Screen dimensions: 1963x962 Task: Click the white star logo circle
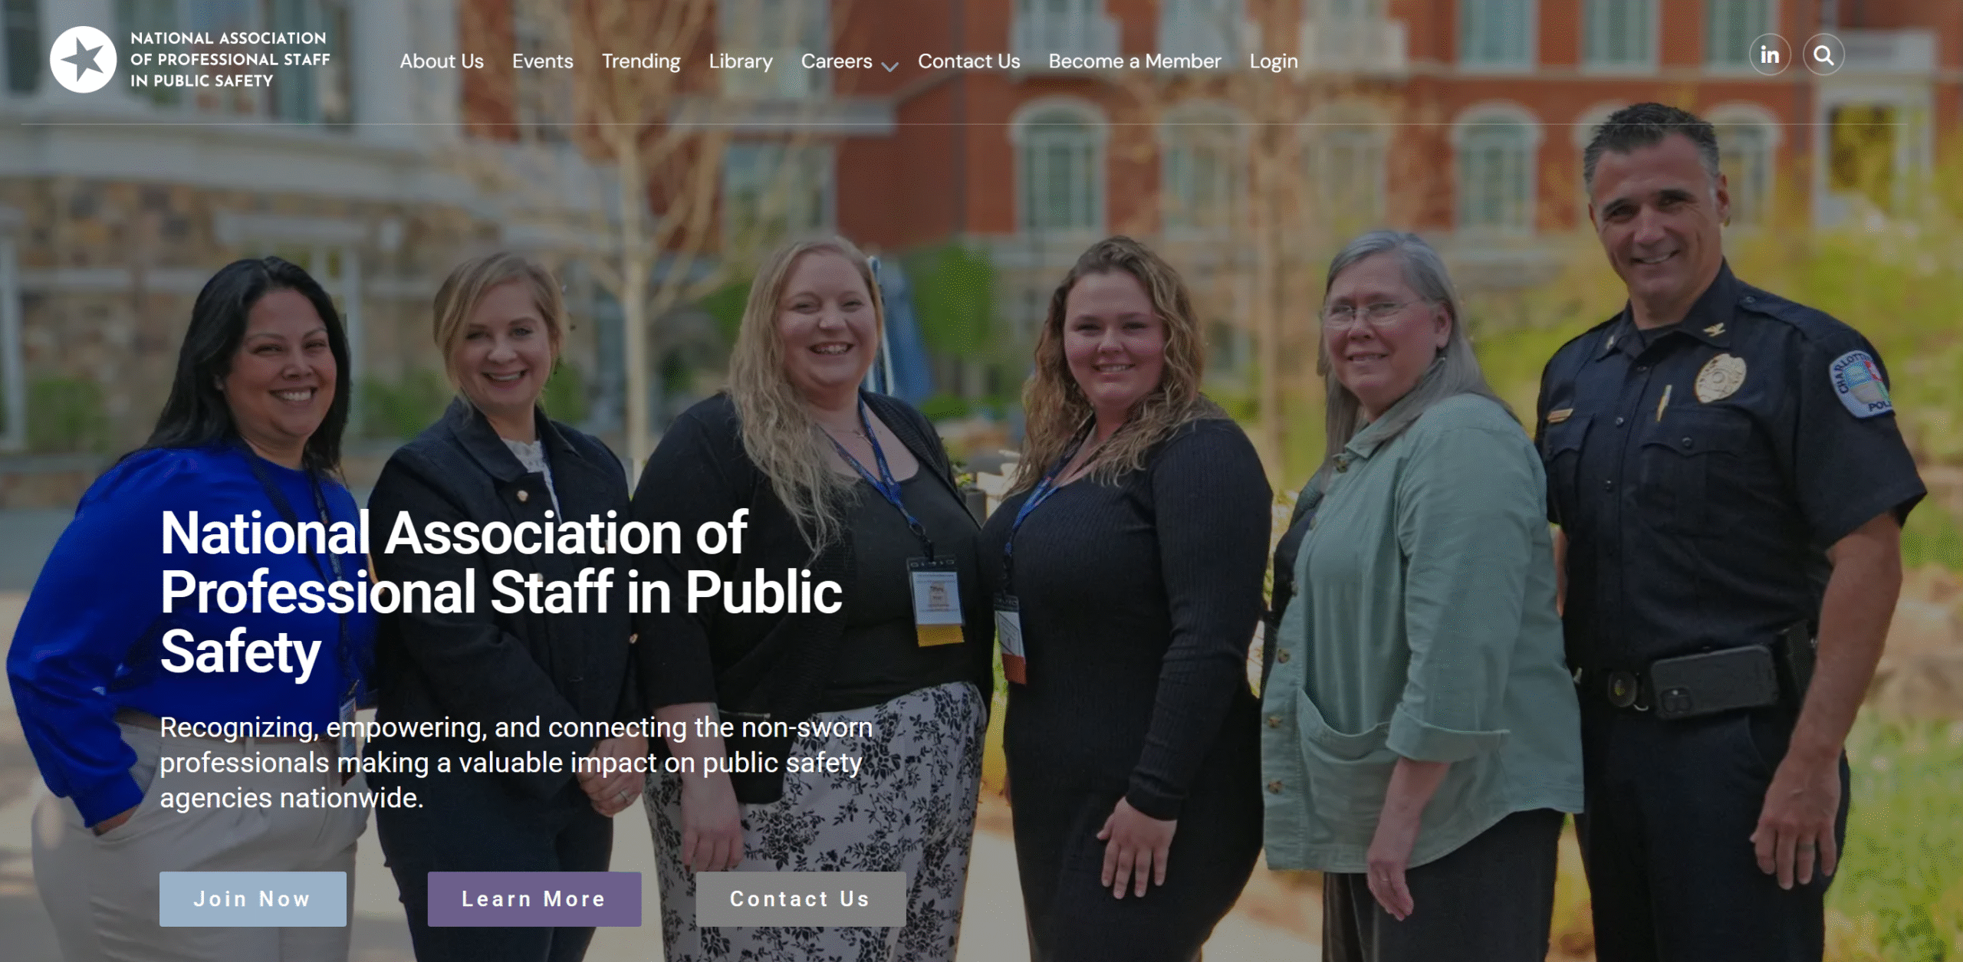(x=84, y=60)
